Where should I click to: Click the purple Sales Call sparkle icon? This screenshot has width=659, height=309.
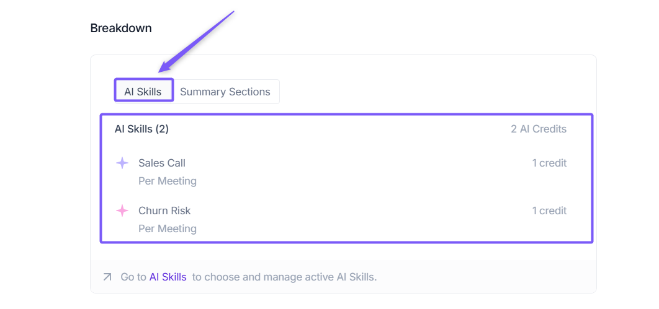tap(122, 163)
